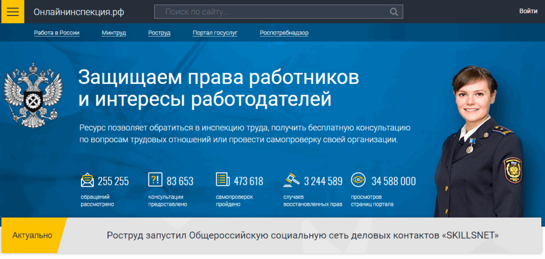Open the Минтруд link
This screenshot has width=545, height=259.
114,33
